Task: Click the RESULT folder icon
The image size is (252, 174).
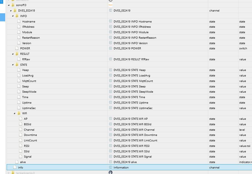Action: click(x=17, y=54)
